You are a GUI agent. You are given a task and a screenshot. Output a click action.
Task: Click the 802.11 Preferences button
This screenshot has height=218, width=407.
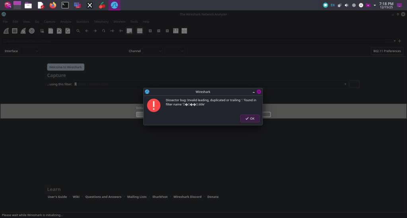tap(387, 51)
